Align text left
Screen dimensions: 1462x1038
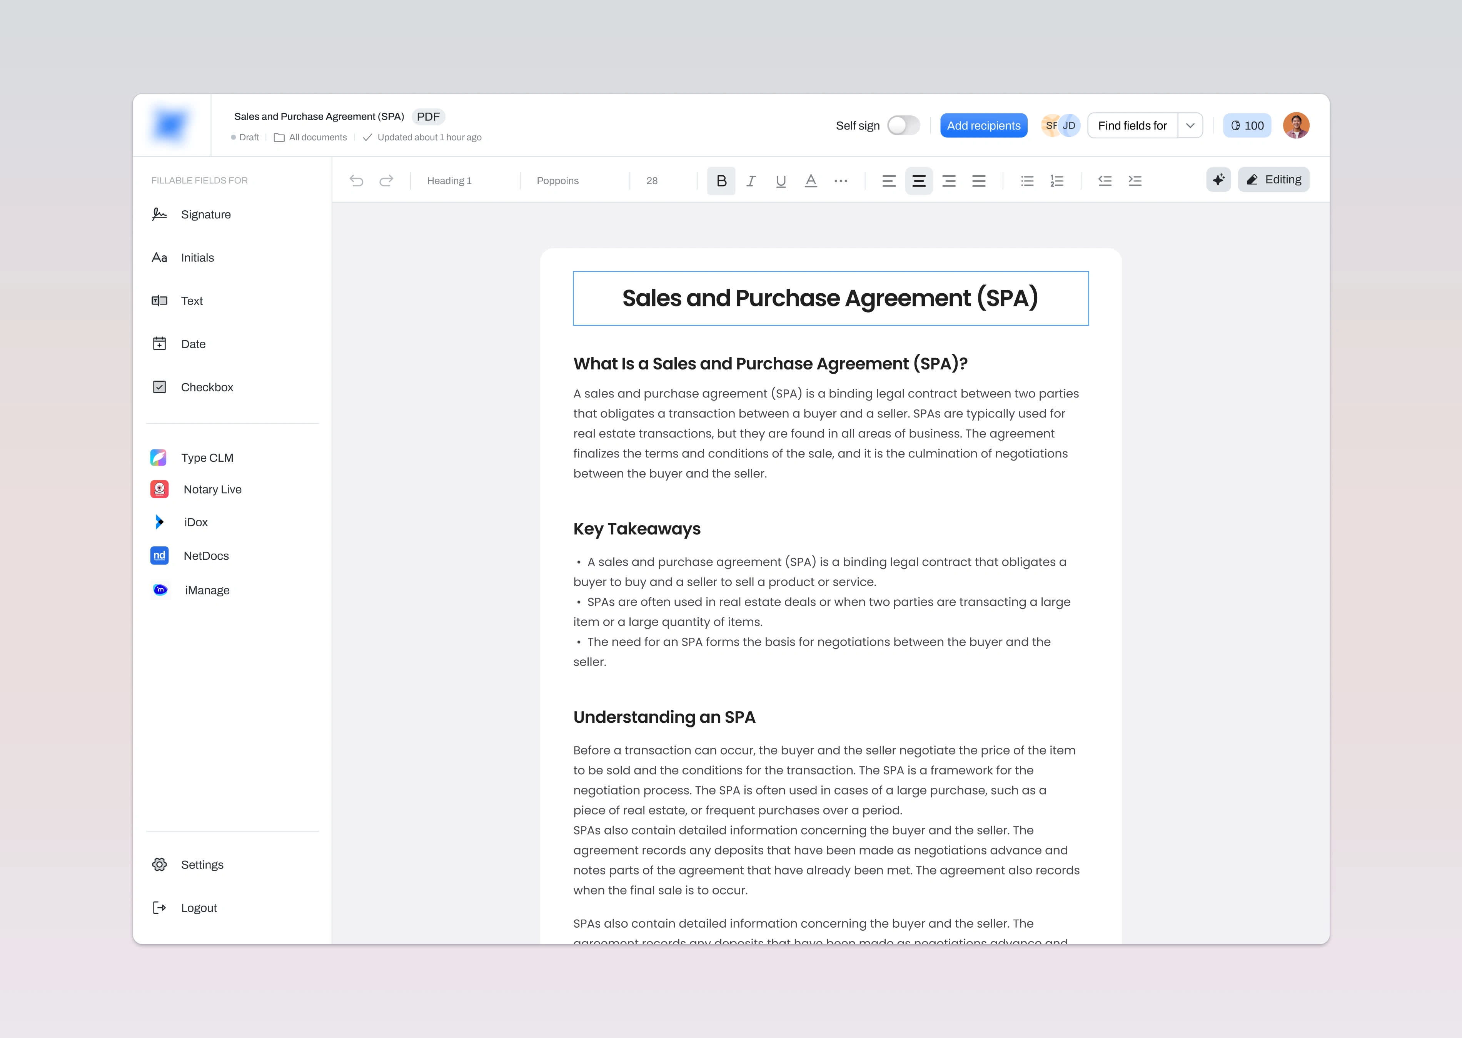tap(889, 181)
